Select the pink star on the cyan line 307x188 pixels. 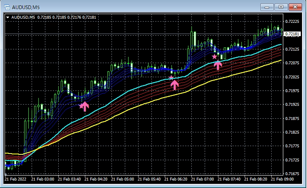click(171, 78)
